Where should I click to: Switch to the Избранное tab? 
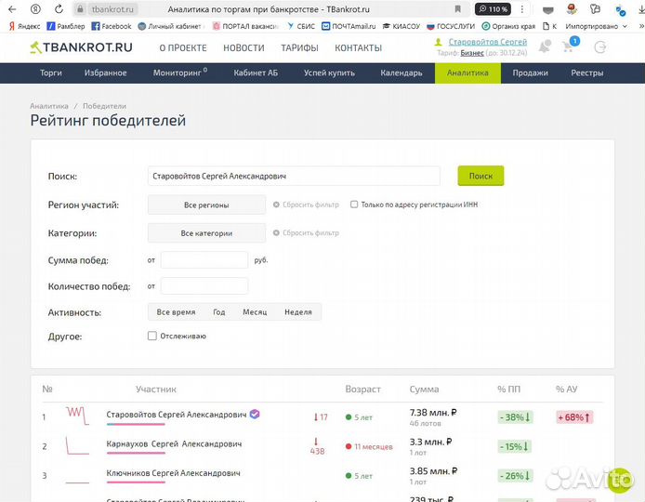coord(105,73)
